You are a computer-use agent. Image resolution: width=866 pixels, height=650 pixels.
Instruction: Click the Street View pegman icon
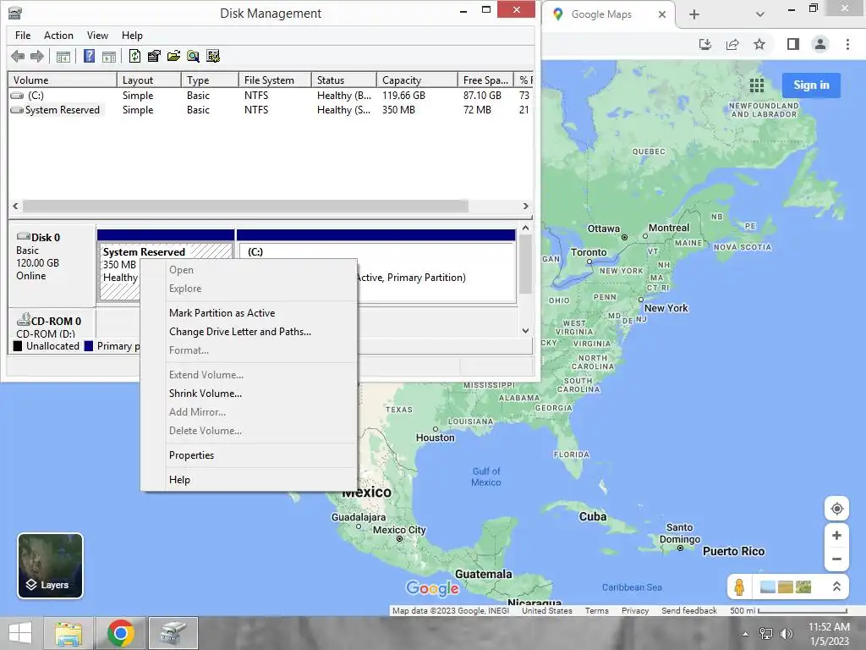coord(739,587)
